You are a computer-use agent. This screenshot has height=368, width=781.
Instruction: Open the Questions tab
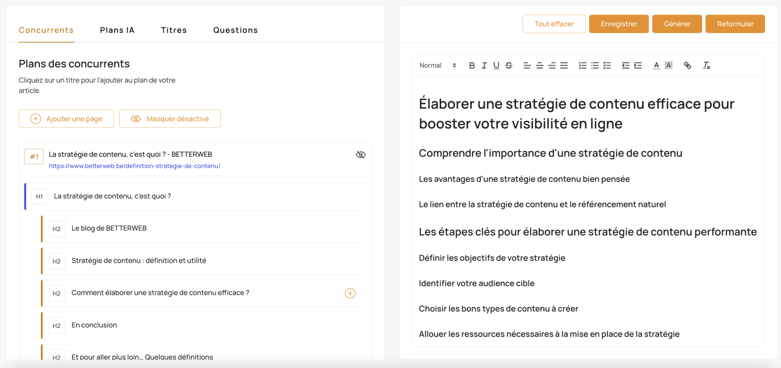click(x=235, y=30)
